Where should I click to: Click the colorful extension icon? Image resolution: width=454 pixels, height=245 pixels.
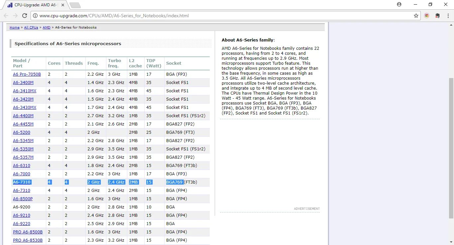pyautogui.click(x=427, y=16)
